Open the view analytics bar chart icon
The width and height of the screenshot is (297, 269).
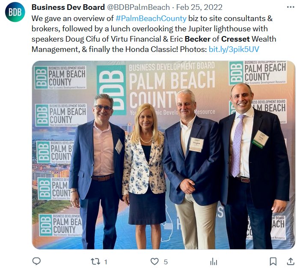[x=214, y=262]
